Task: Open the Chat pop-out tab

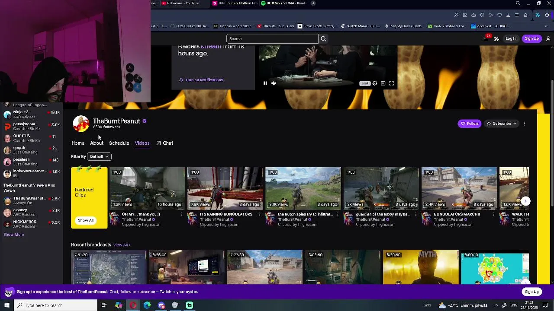Action: point(164,143)
